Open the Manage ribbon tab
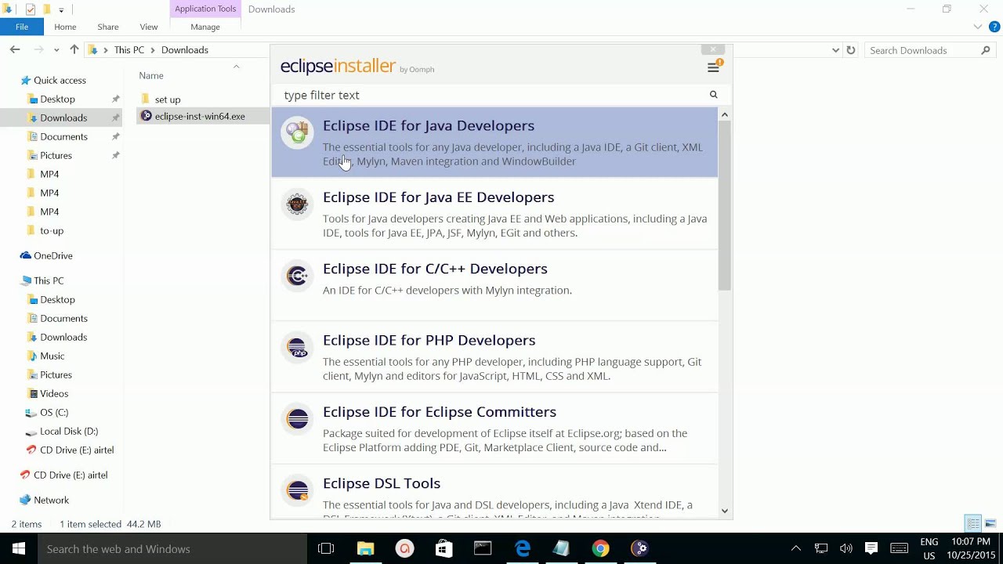Screen dimensions: 1003x564 pyautogui.click(x=205, y=27)
